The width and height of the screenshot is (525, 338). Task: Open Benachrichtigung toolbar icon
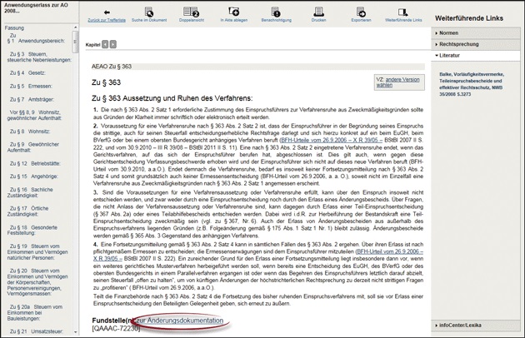(x=276, y=14)
